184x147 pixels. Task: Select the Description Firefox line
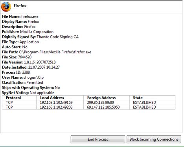coord(19,27)
